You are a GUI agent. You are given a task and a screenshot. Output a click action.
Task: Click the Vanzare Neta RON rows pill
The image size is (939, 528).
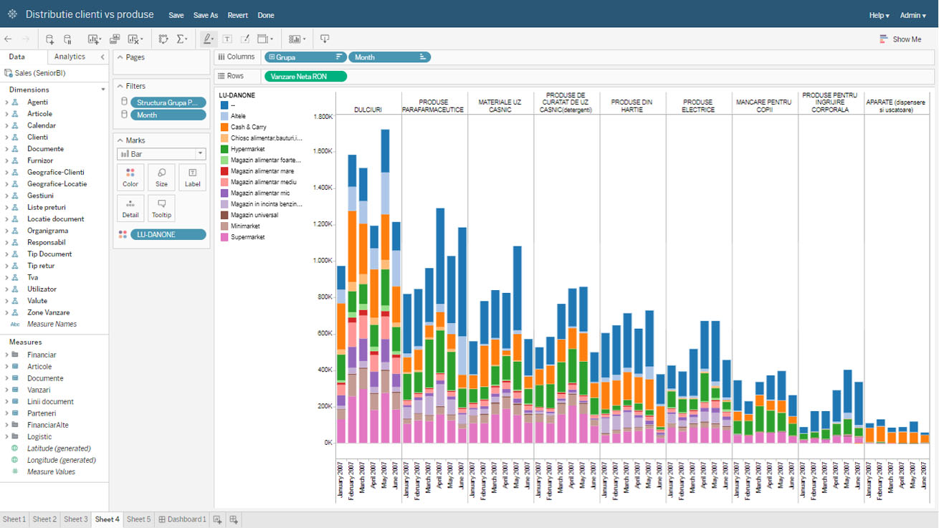click(x=306, y=77)
